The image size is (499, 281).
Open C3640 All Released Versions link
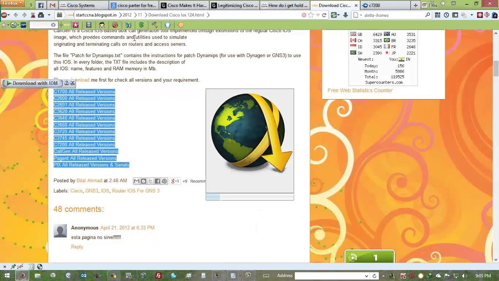[84, 118]
